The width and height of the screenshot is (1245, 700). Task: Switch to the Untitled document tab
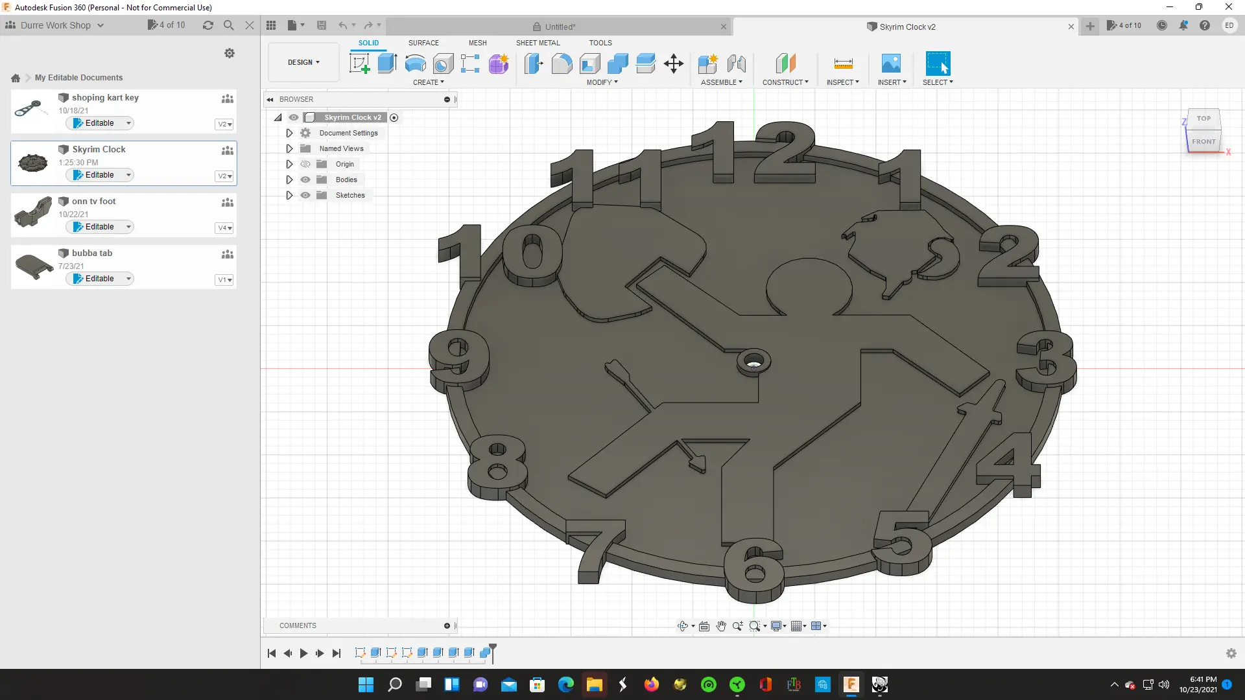560,27
